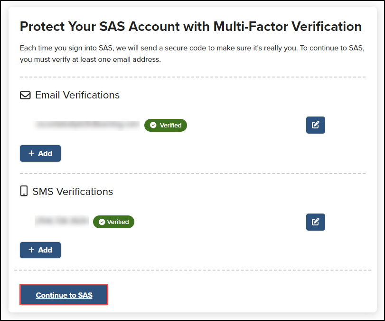Select the green Verified badge for email
385x321 pixels.
(x=165, y=125)
